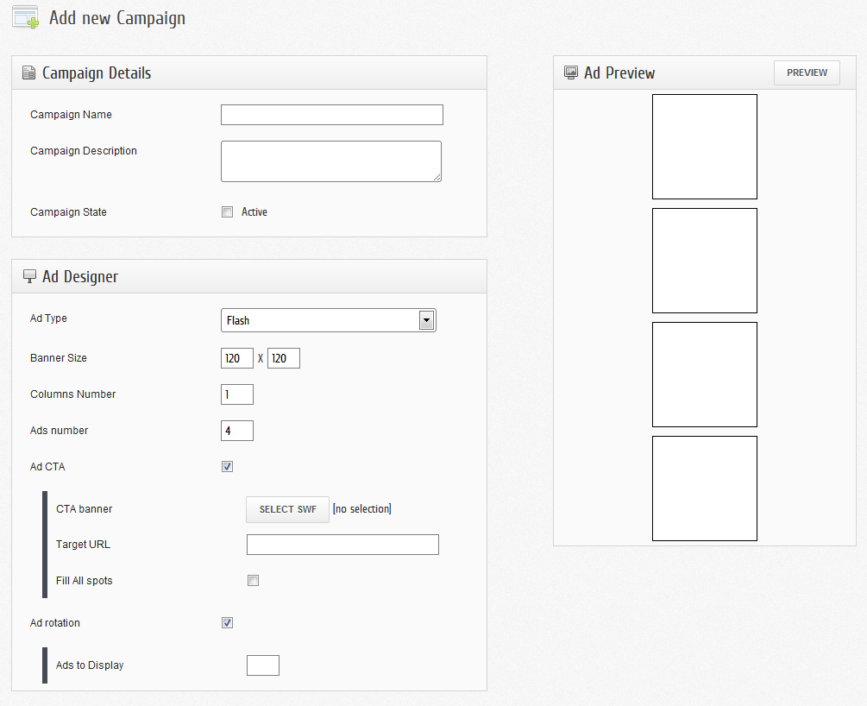
Task: Select the third ad preview box
Action: [x=705, y=375]
